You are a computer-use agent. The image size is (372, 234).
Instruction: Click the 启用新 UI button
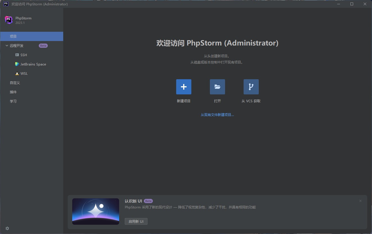tap(136, 221)
